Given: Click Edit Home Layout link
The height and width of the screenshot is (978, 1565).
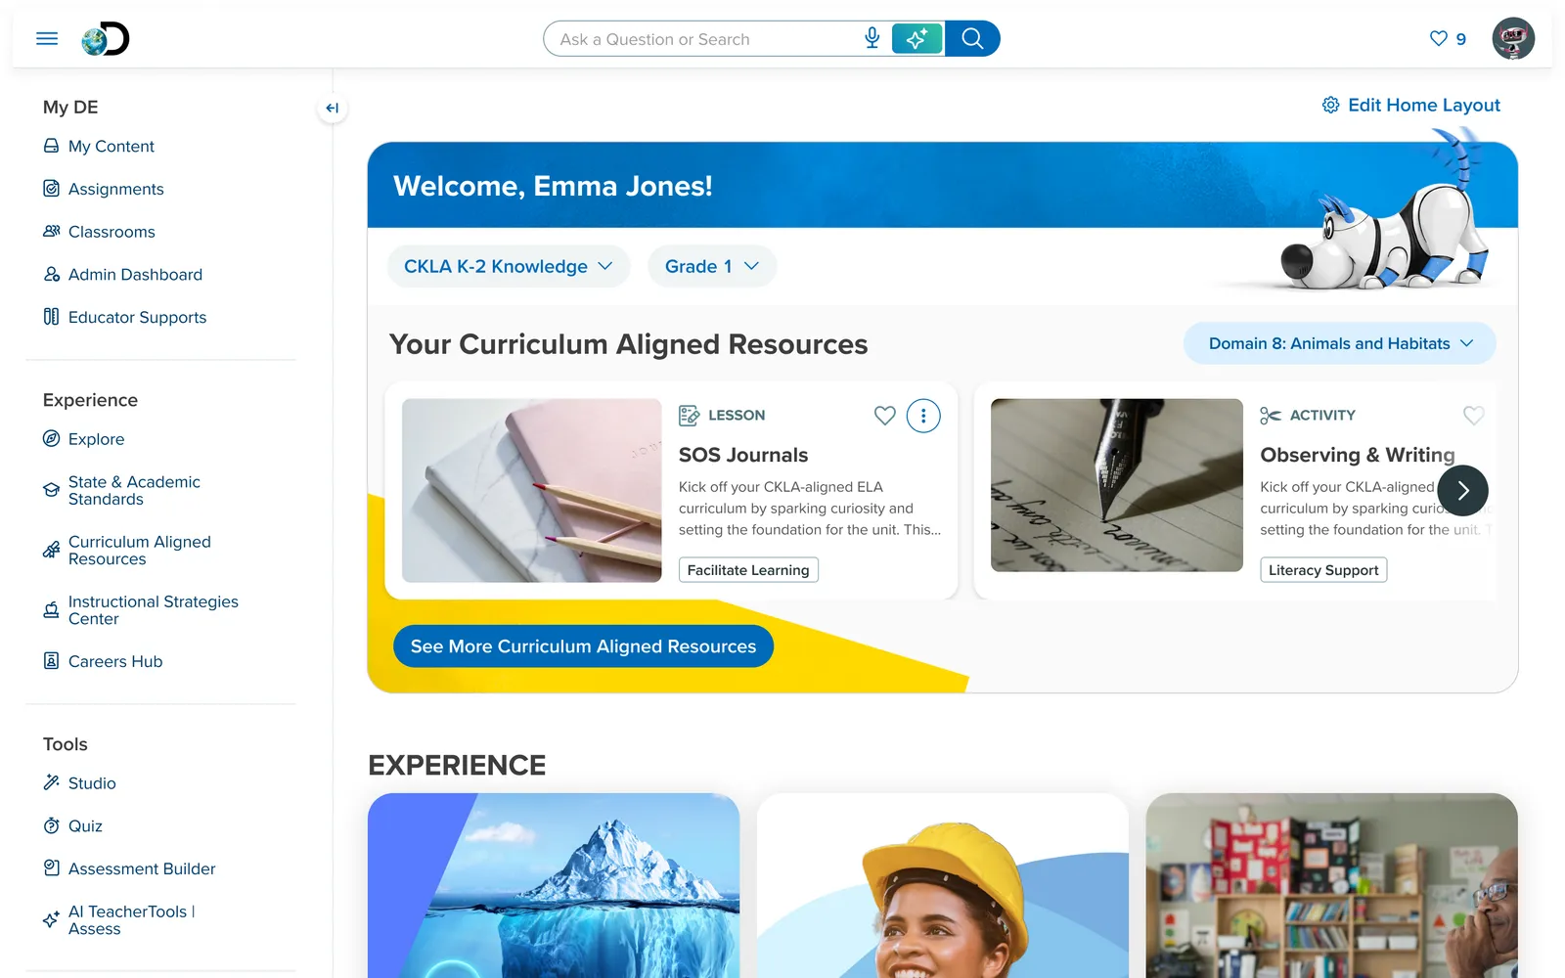Looking at the screenshot, I should click(1423, 105).
